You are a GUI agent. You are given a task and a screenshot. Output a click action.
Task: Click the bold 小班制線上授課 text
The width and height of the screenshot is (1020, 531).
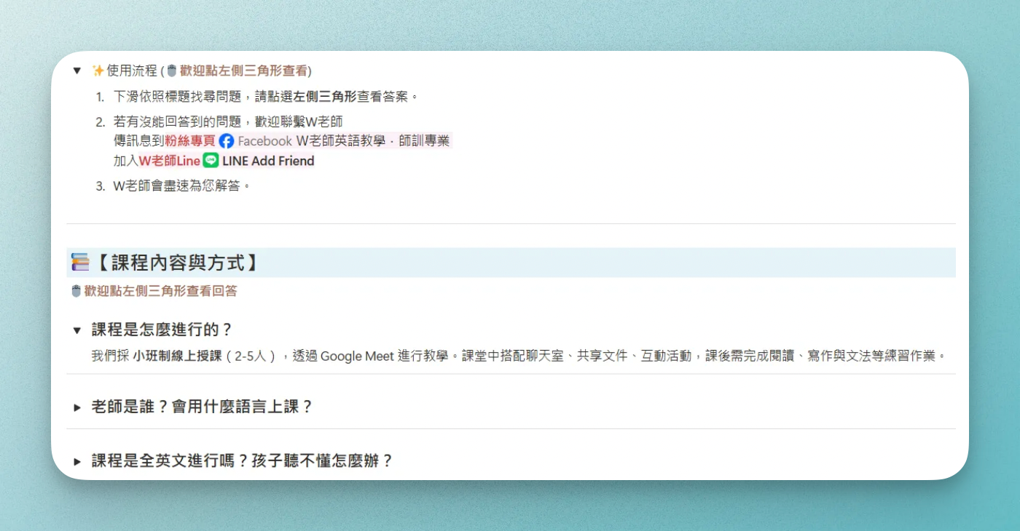[177, 356]
